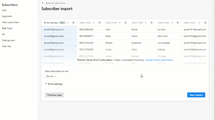Go to Stop lists in sidebar
Viewport: 215px width, 120px height.
(x=7, y=46)
